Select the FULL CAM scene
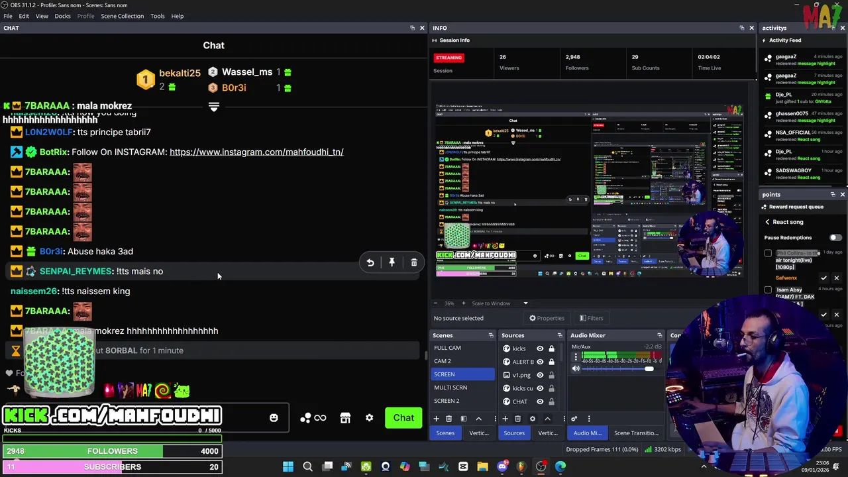Image resolution: width=848 pixels, height=477 pixels. click(x=462, y=348)
